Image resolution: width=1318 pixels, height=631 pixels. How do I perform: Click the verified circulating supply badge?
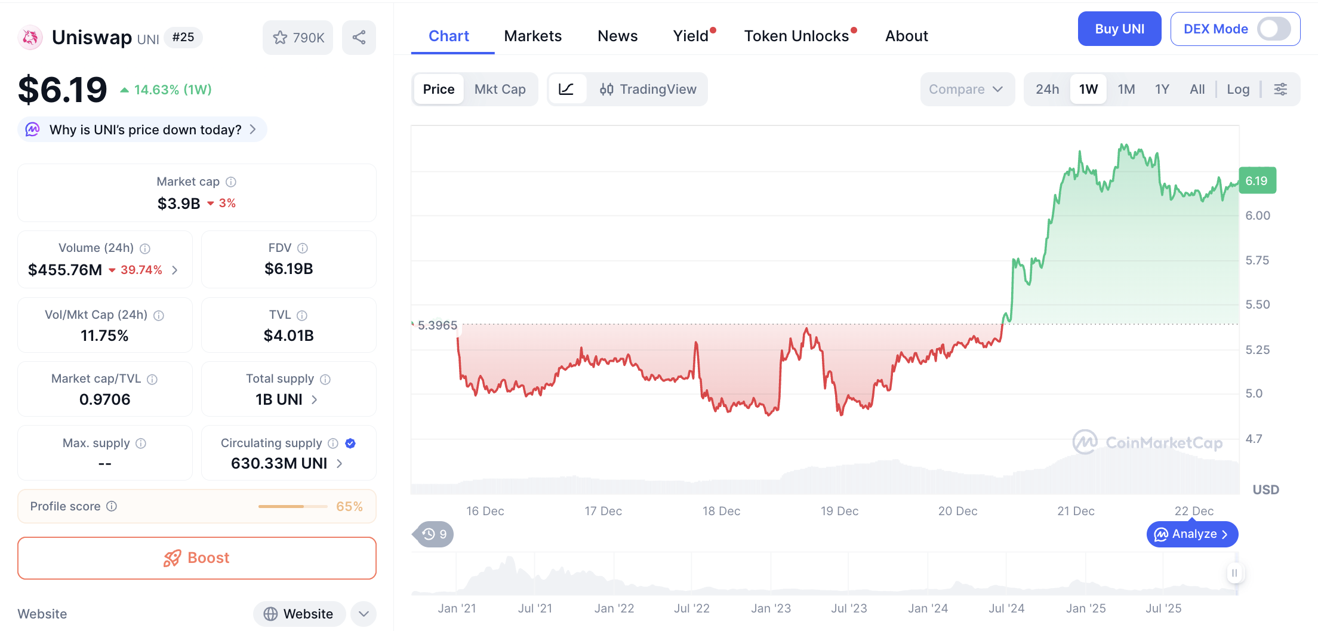coord(350,443)
